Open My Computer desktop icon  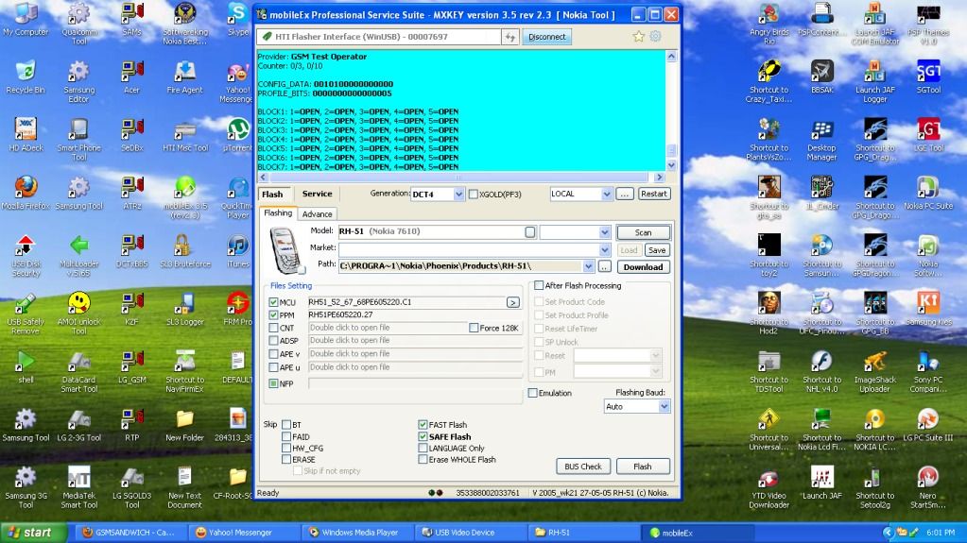click(x=26, y=21)
